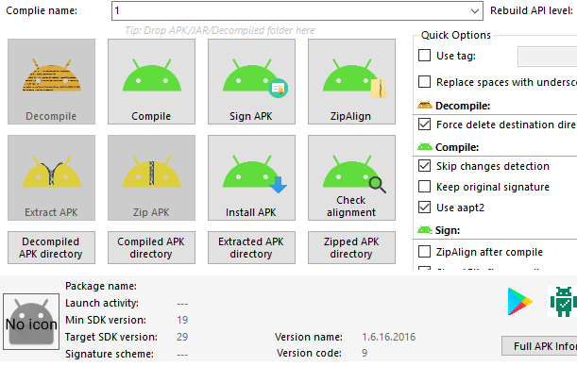
Task: Enable the Use tag checkbox
Action: [424, 56]
